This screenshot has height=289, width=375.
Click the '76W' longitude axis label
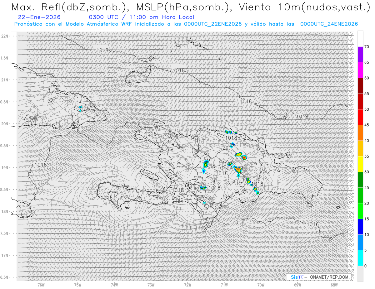click(x=41, y=285)
